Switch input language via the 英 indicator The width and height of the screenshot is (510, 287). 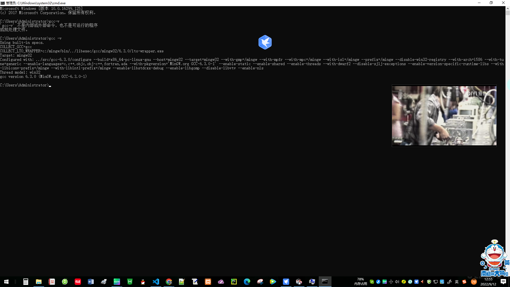[x=457, y=282]
